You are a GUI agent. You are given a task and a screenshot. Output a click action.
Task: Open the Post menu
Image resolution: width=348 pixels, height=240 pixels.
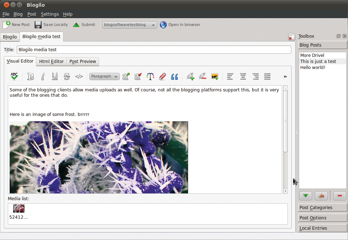tap(32, 14)
